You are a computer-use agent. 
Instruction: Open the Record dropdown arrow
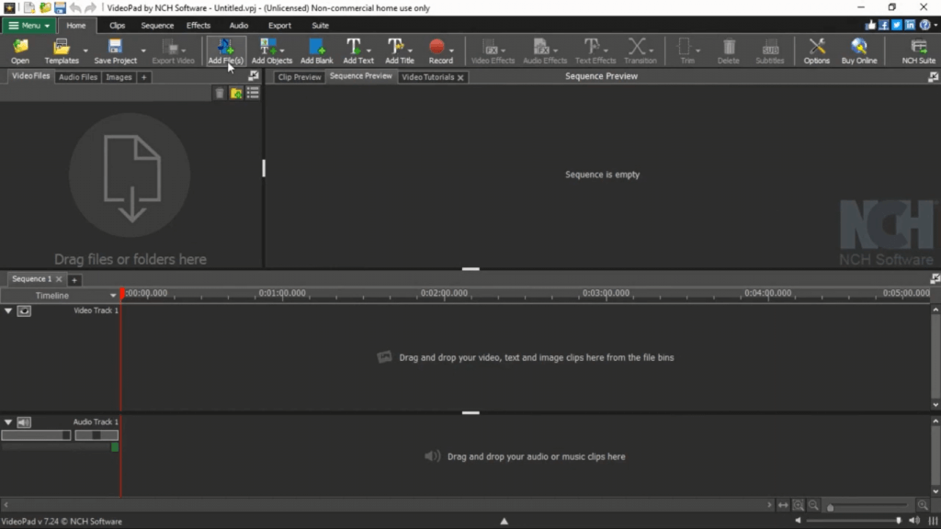[451, 51]
